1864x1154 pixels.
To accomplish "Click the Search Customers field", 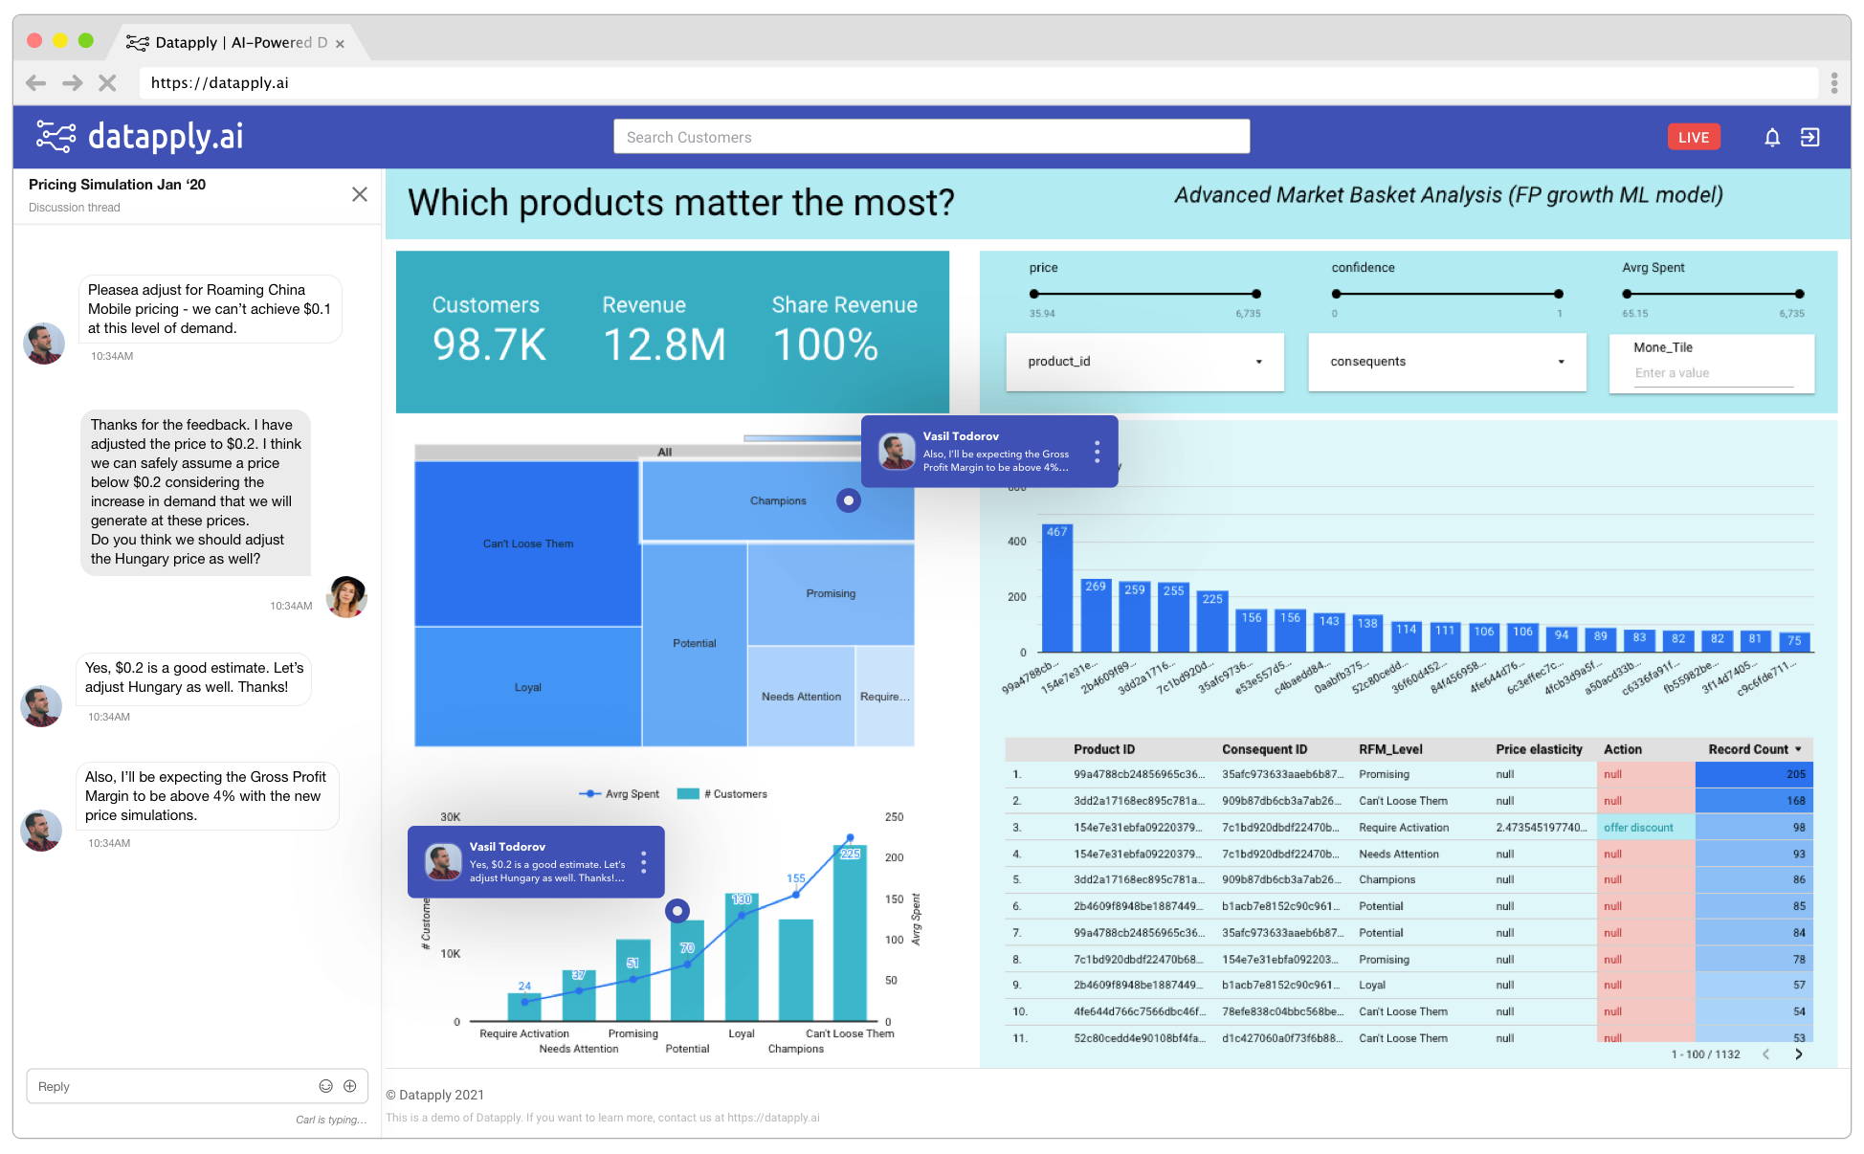I will [x=931, y=137].
